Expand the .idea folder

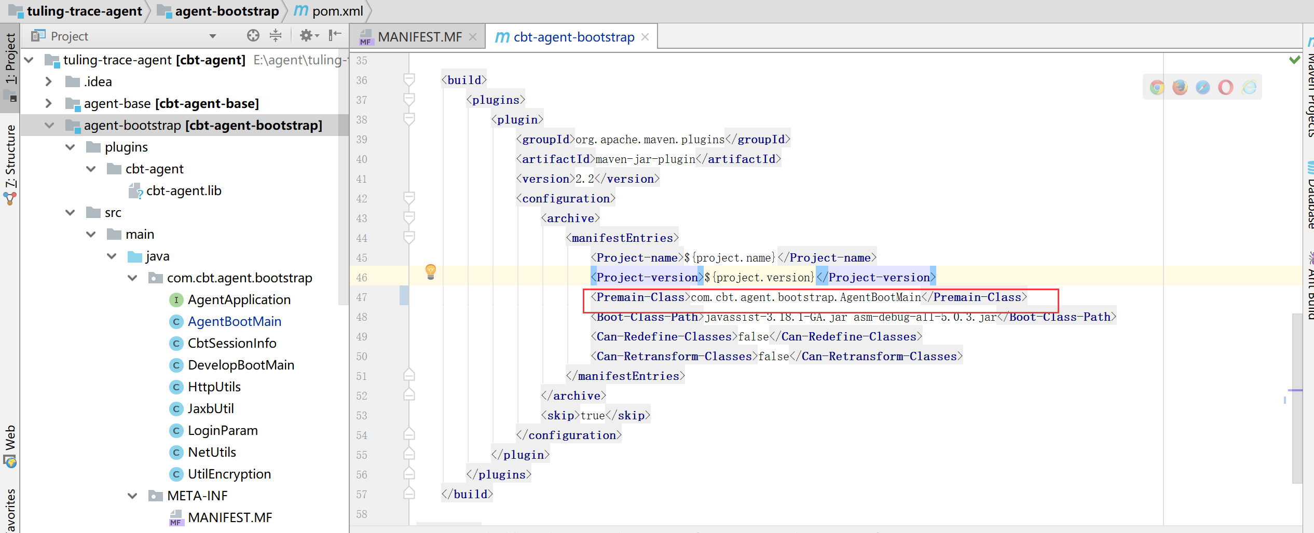click(48, 81)
